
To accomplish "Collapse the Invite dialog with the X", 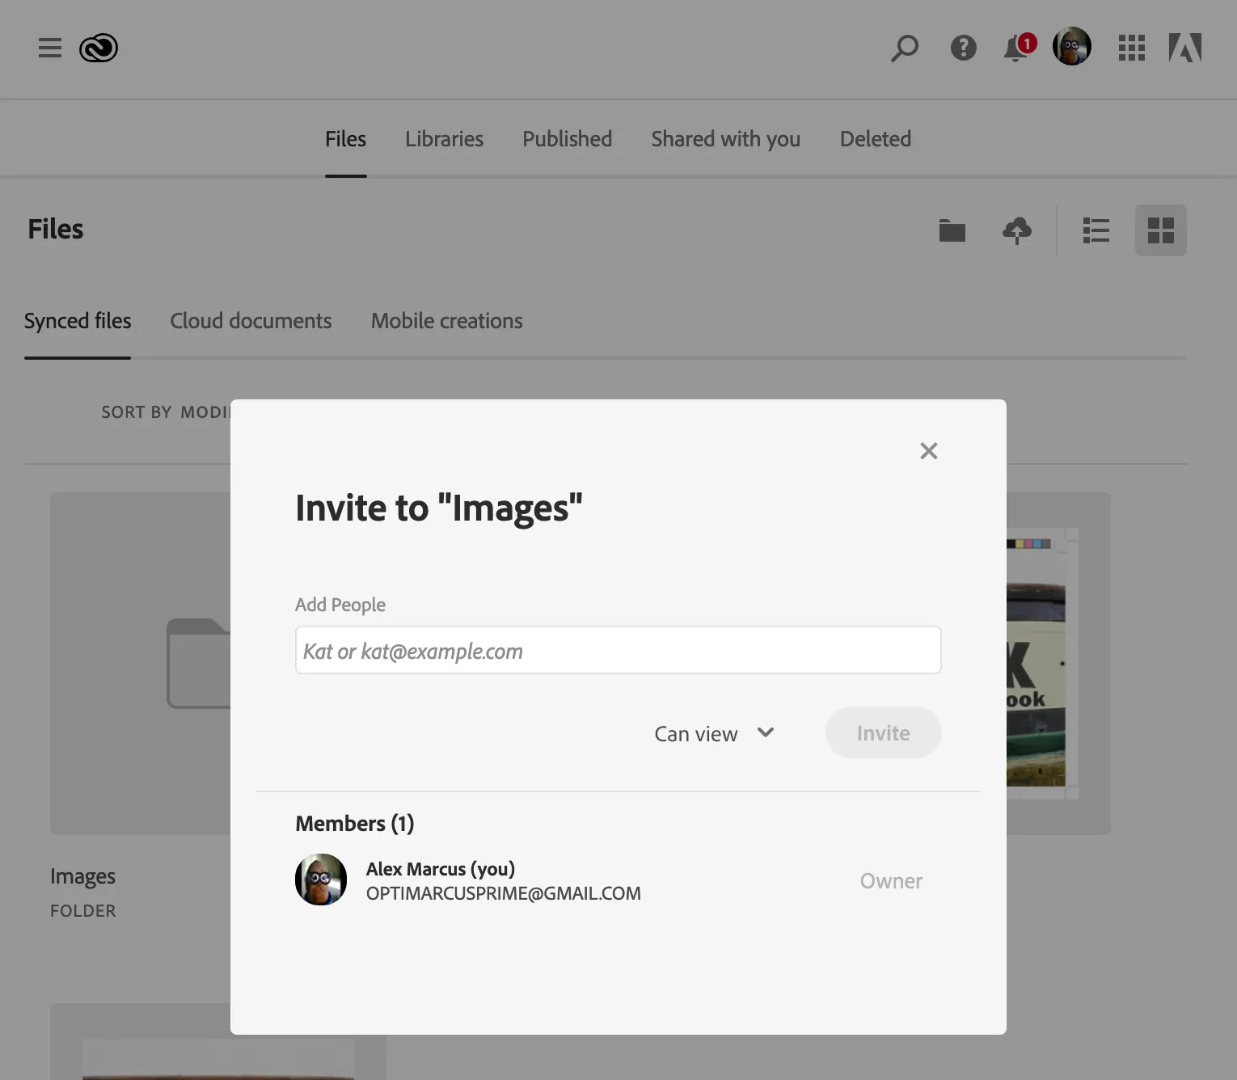I will point(928,451).
